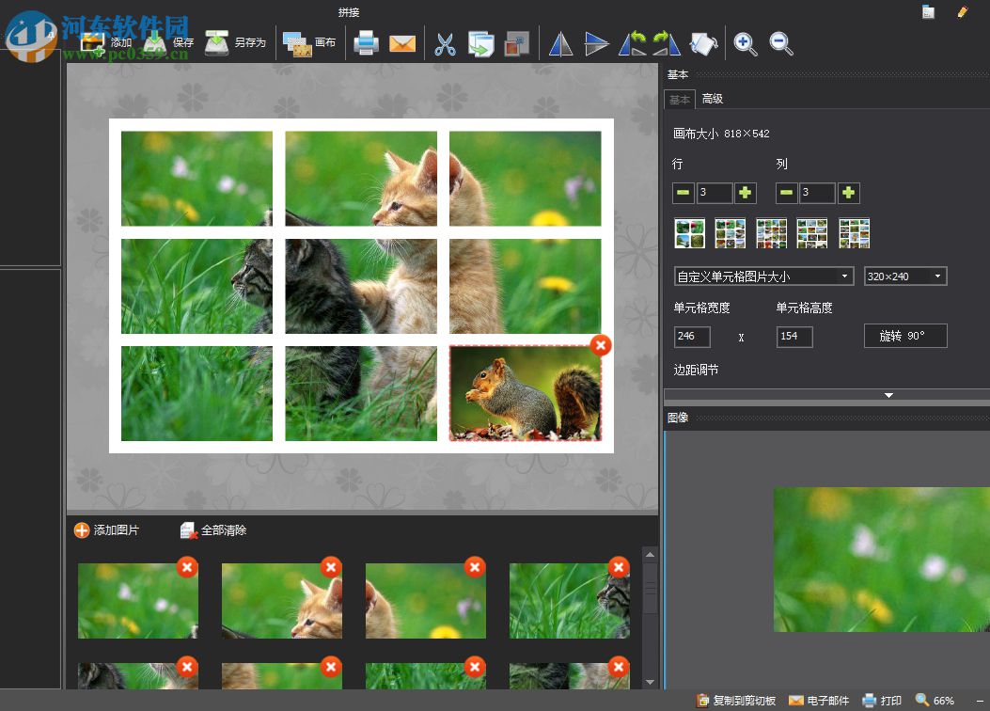Click the horizontal flip triangle icon
Screen dimensions: 990x711
(x=560, y=43)
